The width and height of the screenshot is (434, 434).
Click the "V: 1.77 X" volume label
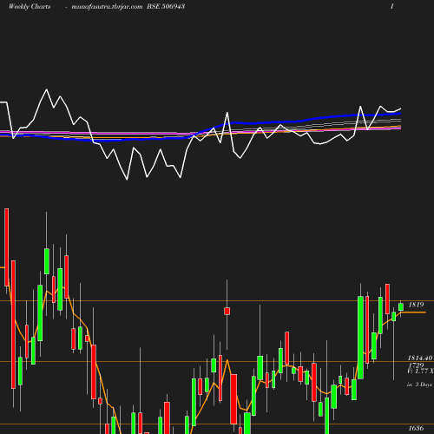pyautogui.click(x=420, y=372)
